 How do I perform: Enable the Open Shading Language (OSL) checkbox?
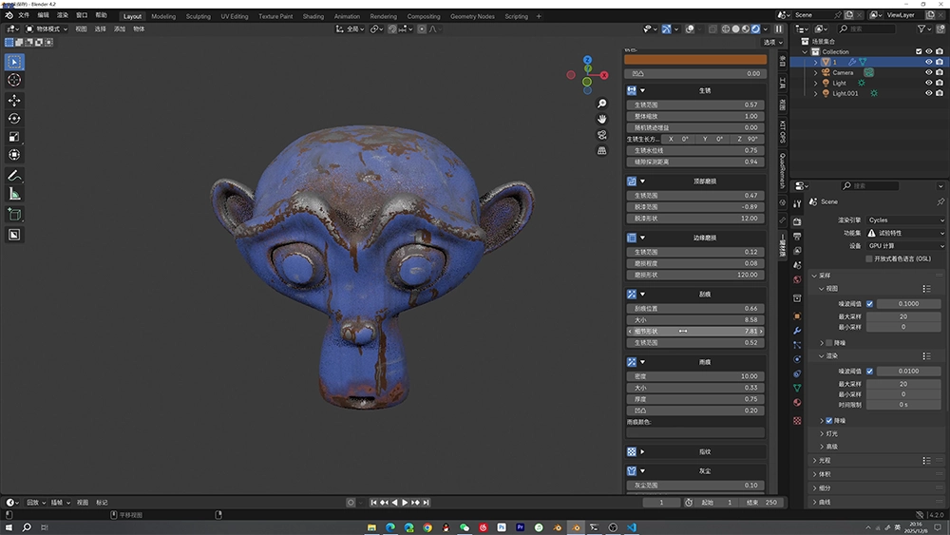tap(869, 258)
